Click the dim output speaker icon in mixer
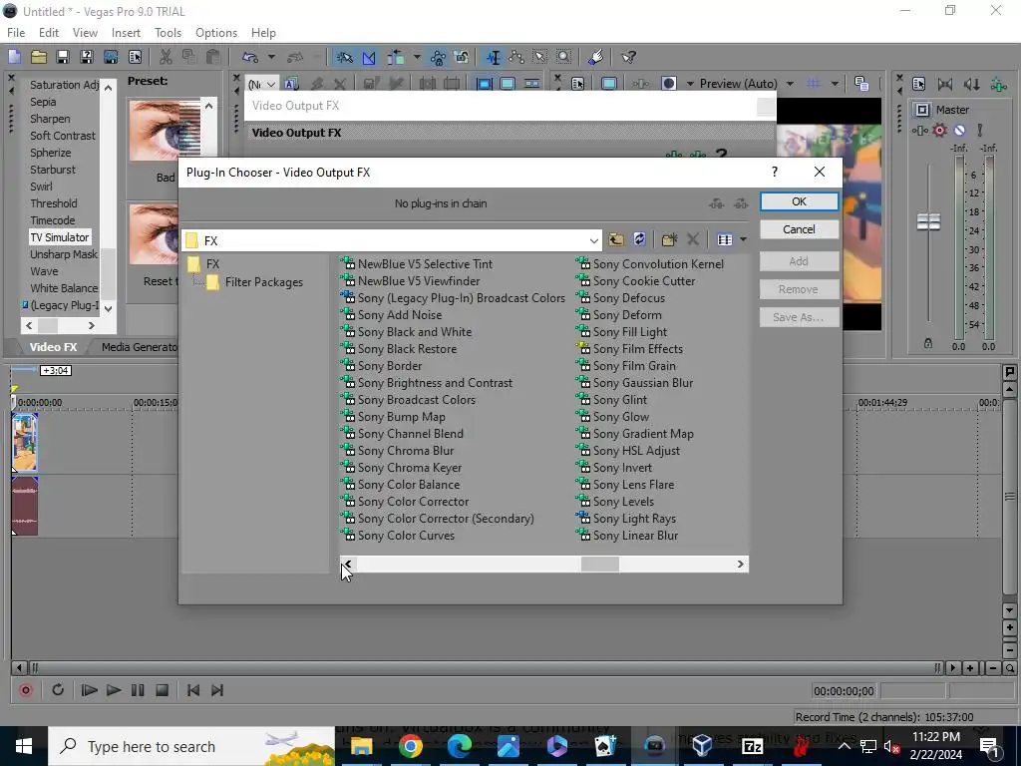The height and width of the screenshot is (766, 1021). pos(971,84)
